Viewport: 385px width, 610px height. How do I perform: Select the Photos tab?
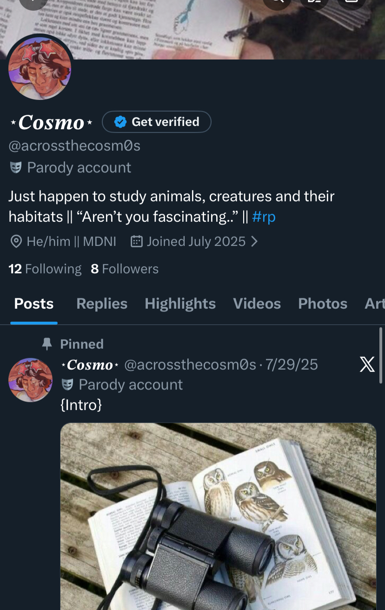(322, 304)
